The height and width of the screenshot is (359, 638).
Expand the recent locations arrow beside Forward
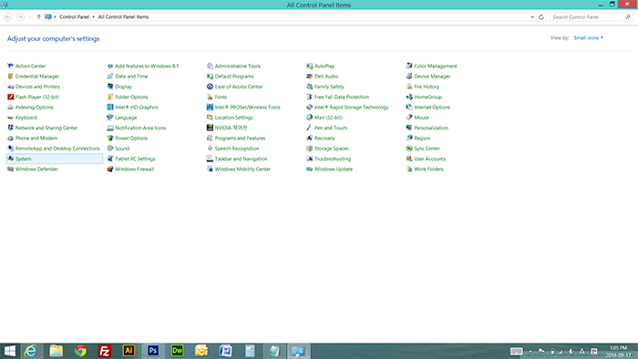point(30,17)
